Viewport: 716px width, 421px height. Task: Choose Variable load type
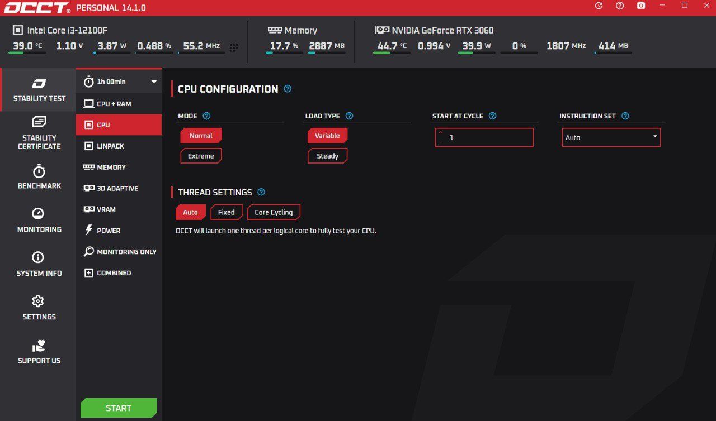[327, 136]
